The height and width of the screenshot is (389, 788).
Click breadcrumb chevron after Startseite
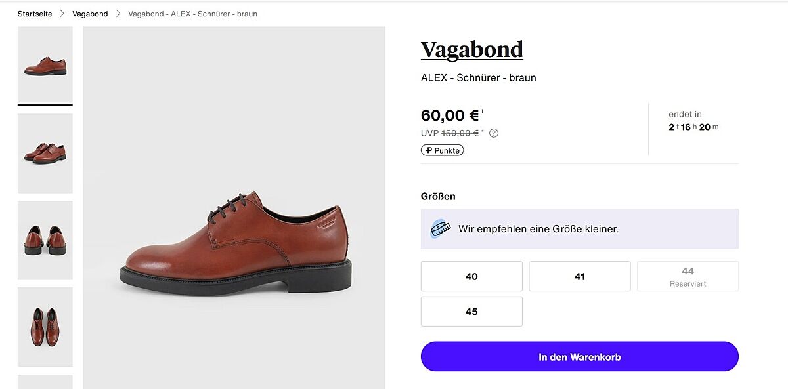pos(62,14)
